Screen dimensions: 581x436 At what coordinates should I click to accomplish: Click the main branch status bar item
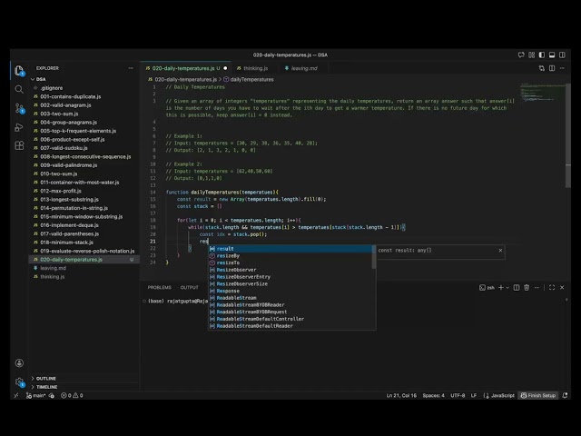(36, 395)
